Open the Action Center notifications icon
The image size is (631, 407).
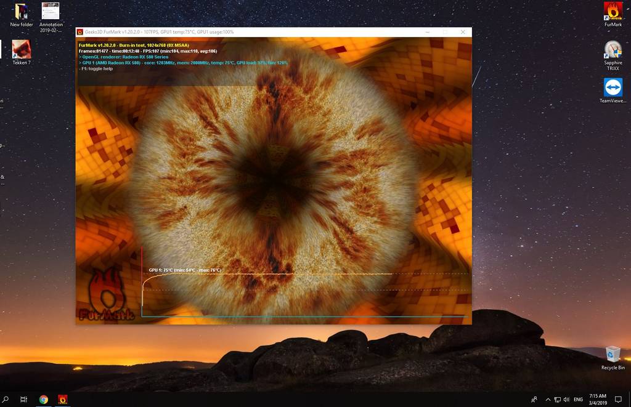click(618, 400)
